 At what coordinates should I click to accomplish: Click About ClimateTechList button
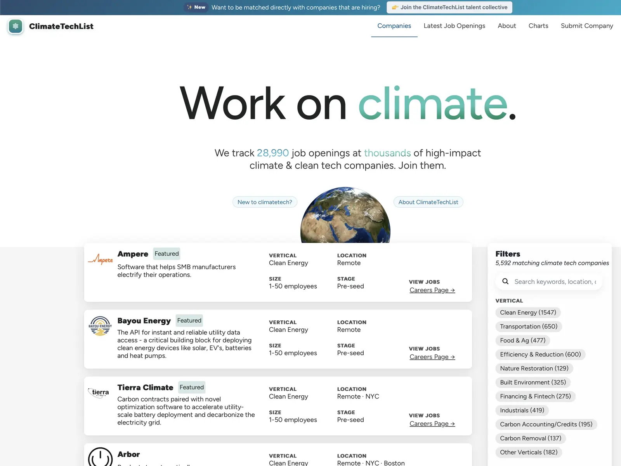428,202
